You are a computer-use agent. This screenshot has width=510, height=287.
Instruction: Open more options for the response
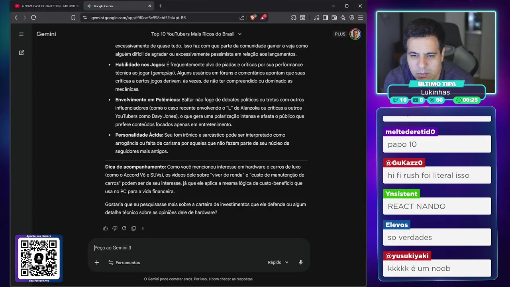[143, 228]
